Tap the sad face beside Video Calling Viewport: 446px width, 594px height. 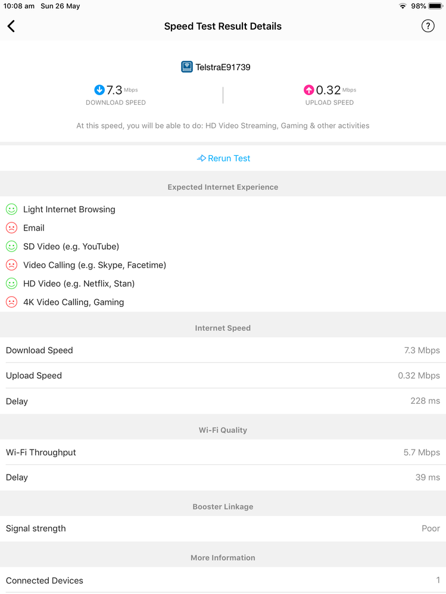point(11,265)
